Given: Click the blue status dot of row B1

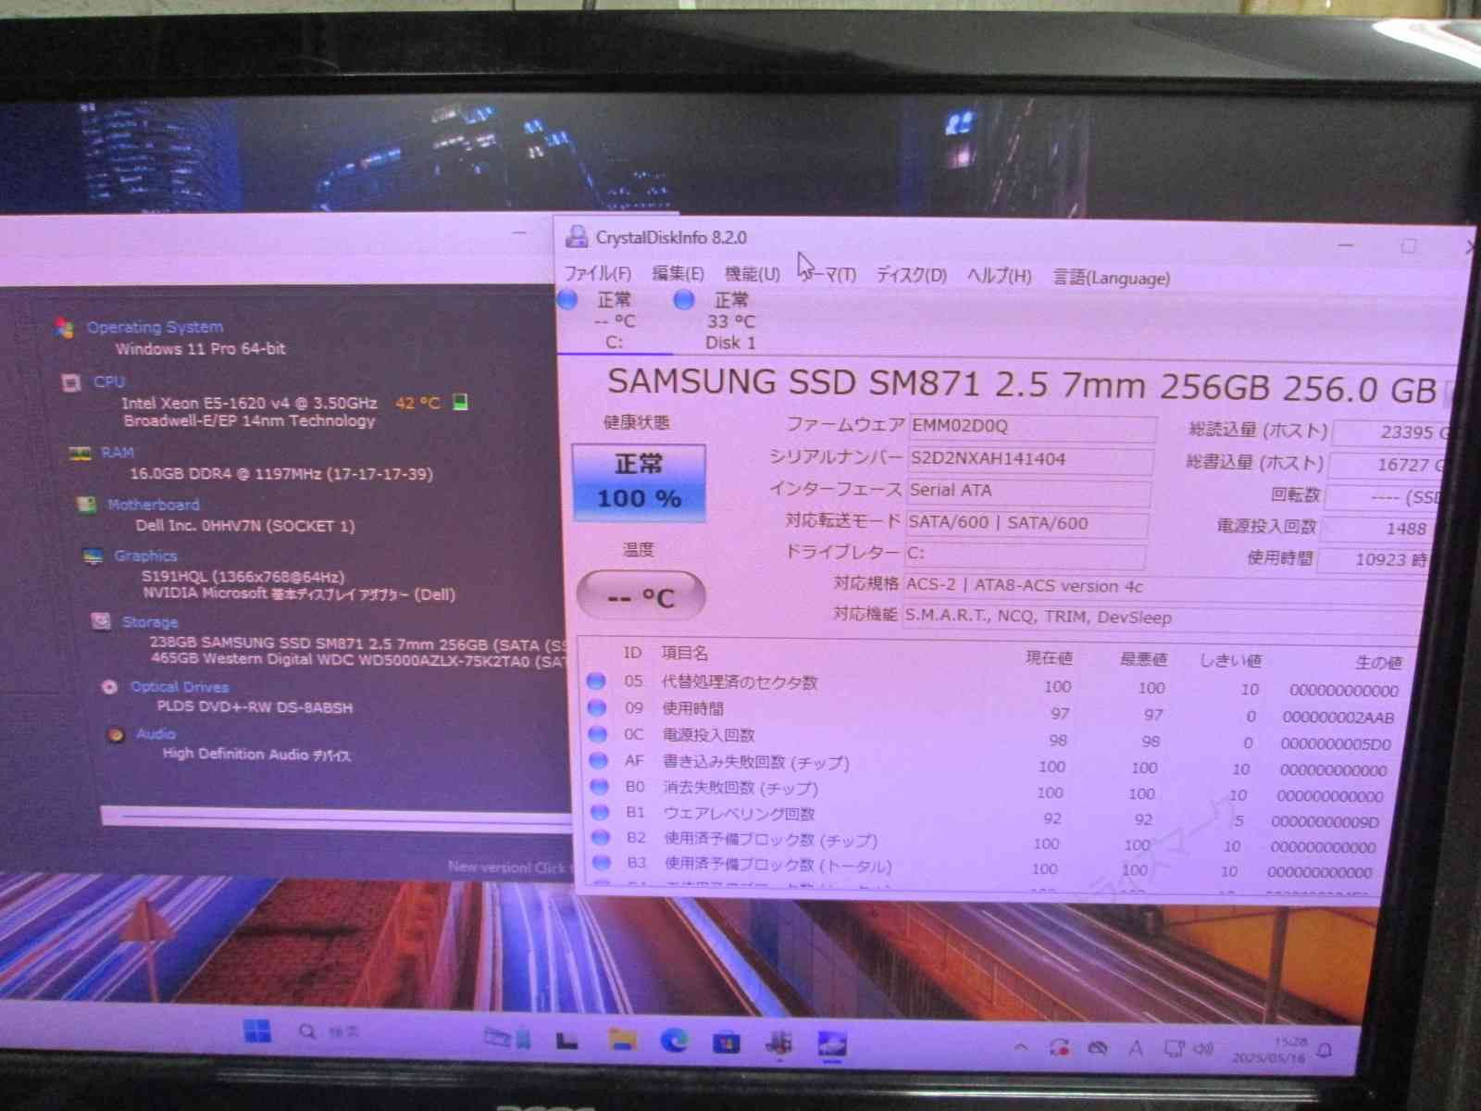Looking at the screenshot, I should pos(600,812).
